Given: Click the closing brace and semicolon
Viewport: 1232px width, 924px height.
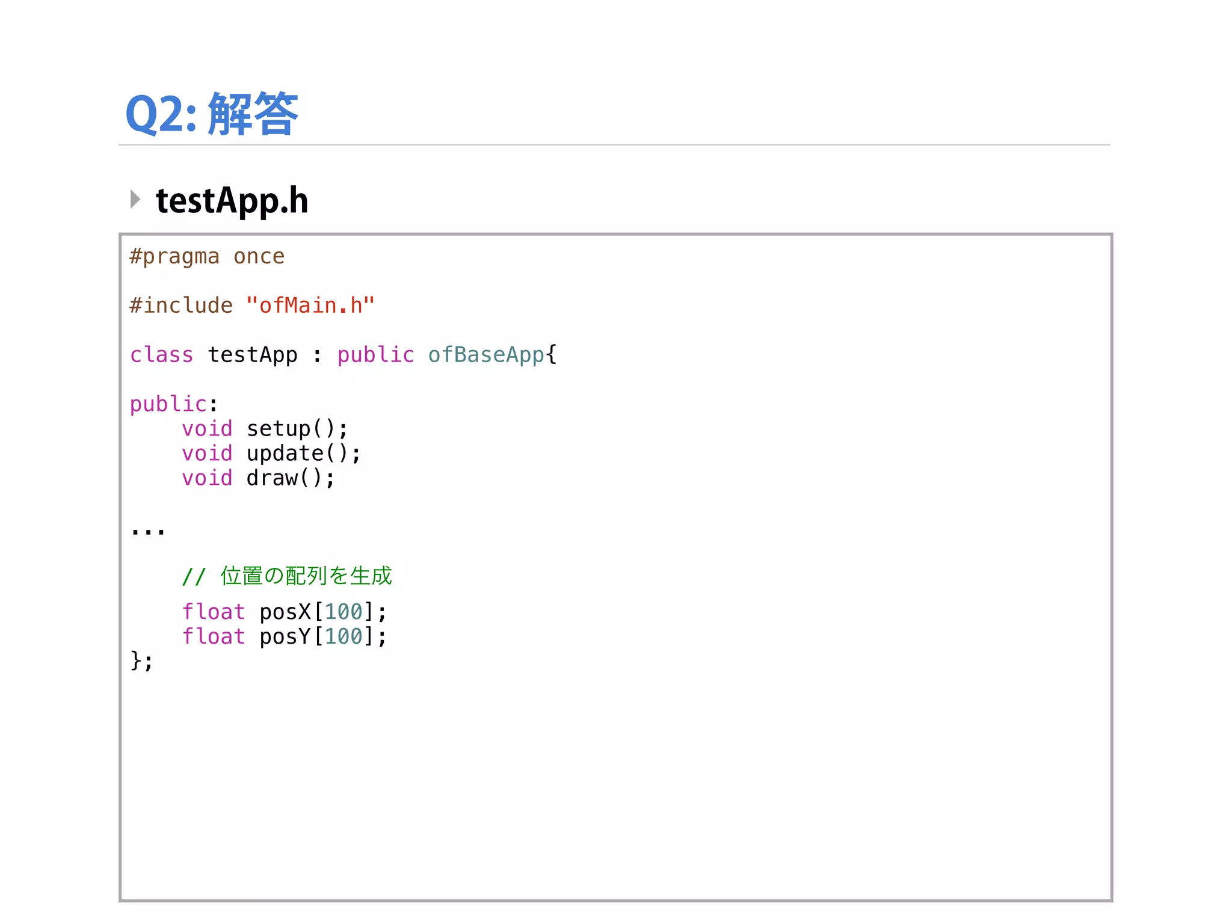Looking at the screenshot, I should (141, 661).
